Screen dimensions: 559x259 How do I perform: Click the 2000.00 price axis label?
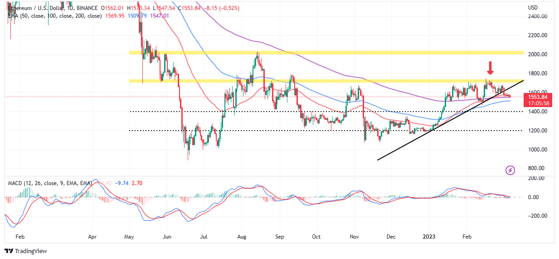click(538, 54)
